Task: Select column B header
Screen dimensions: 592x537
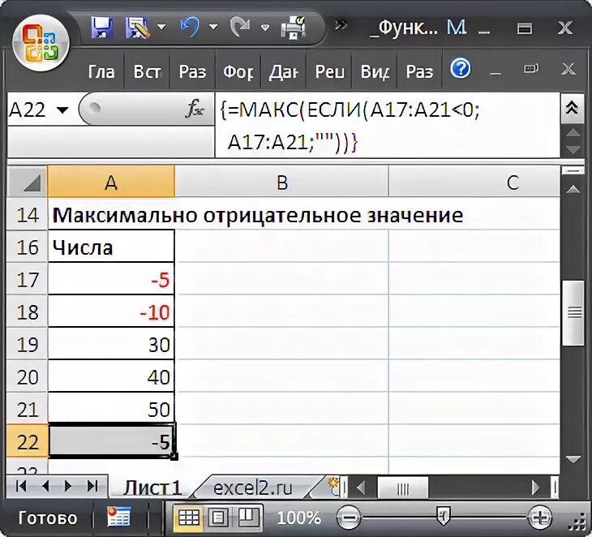Action: coord(281,182)
